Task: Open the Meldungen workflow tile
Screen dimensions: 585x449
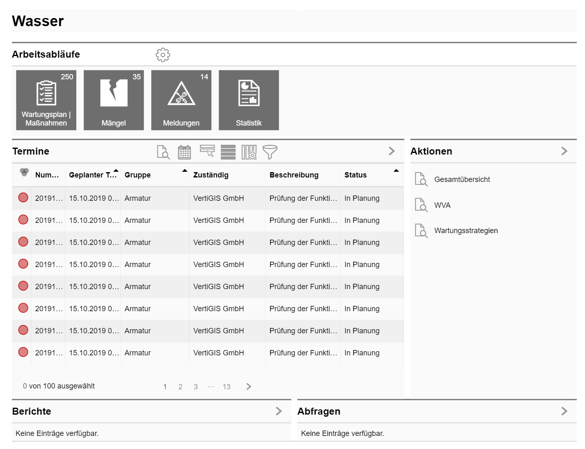Action: [181, 100]
